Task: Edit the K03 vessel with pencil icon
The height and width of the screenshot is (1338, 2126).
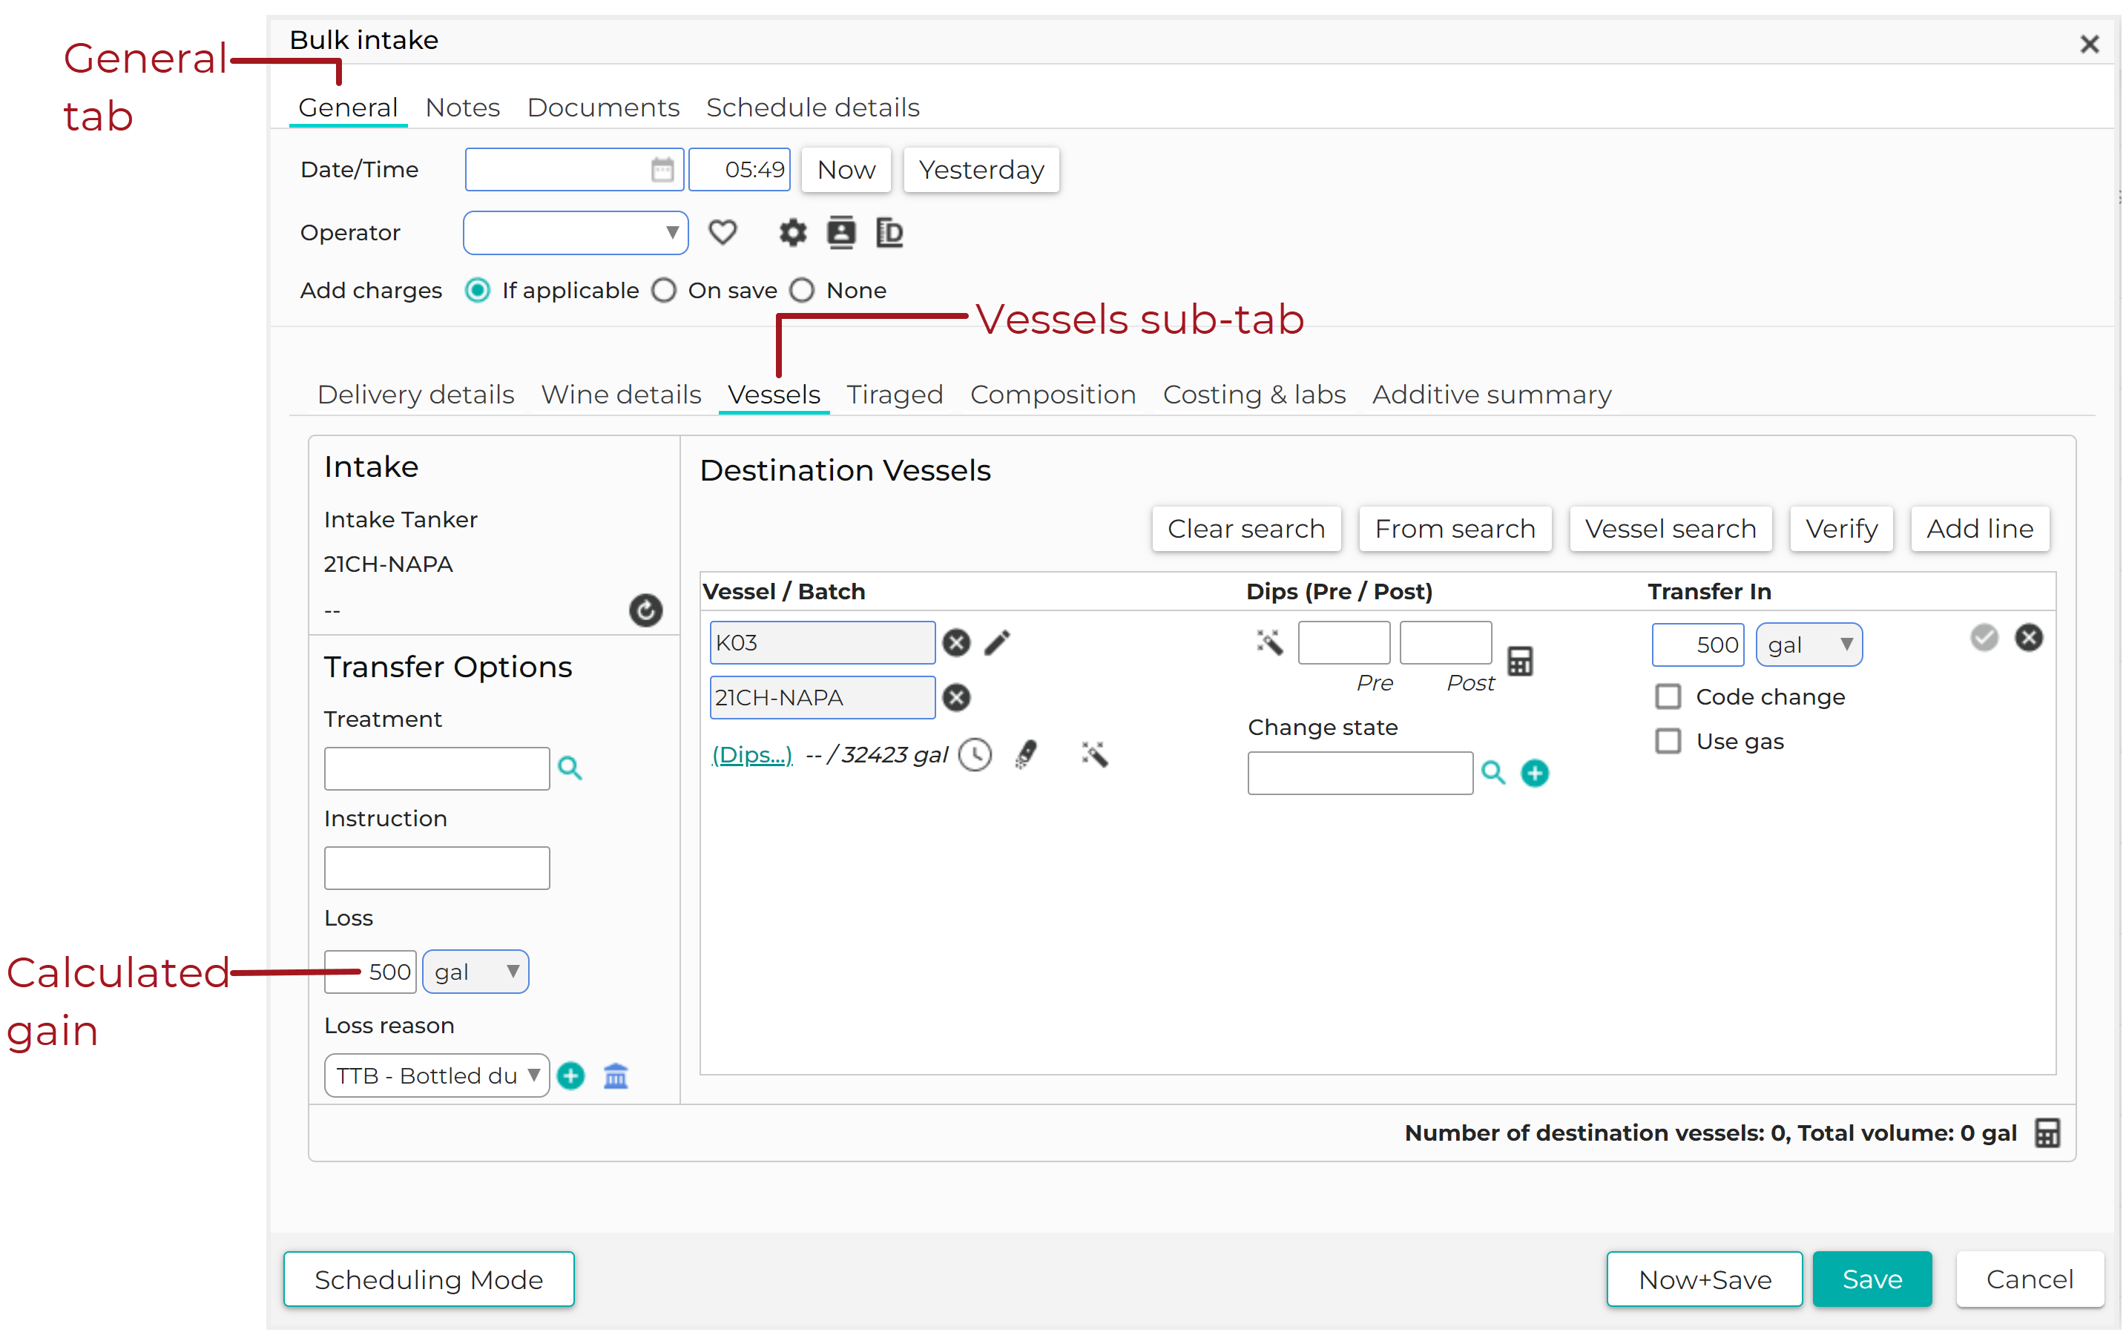Action: click(998, 642)
